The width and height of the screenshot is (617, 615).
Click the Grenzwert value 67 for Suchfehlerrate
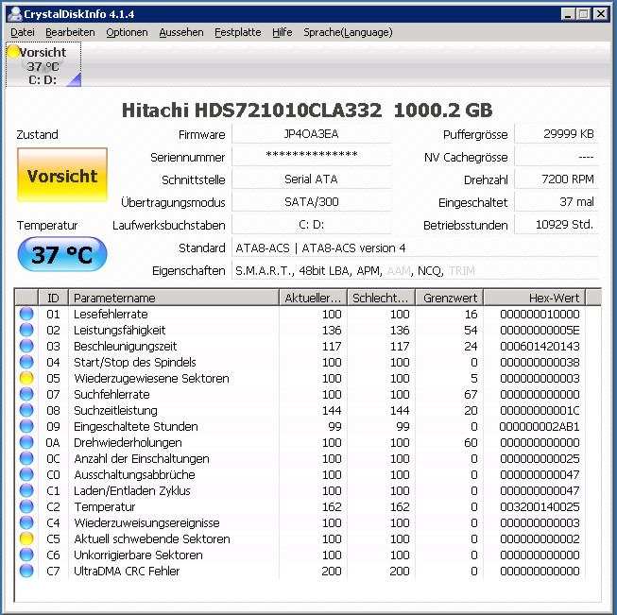tap(471, 394)
